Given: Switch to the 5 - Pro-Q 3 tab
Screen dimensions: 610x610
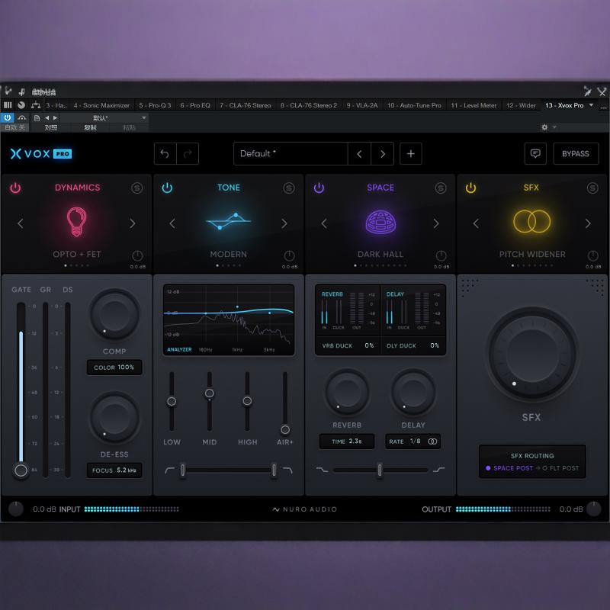Looking at the screenshot, I should 155,105.
